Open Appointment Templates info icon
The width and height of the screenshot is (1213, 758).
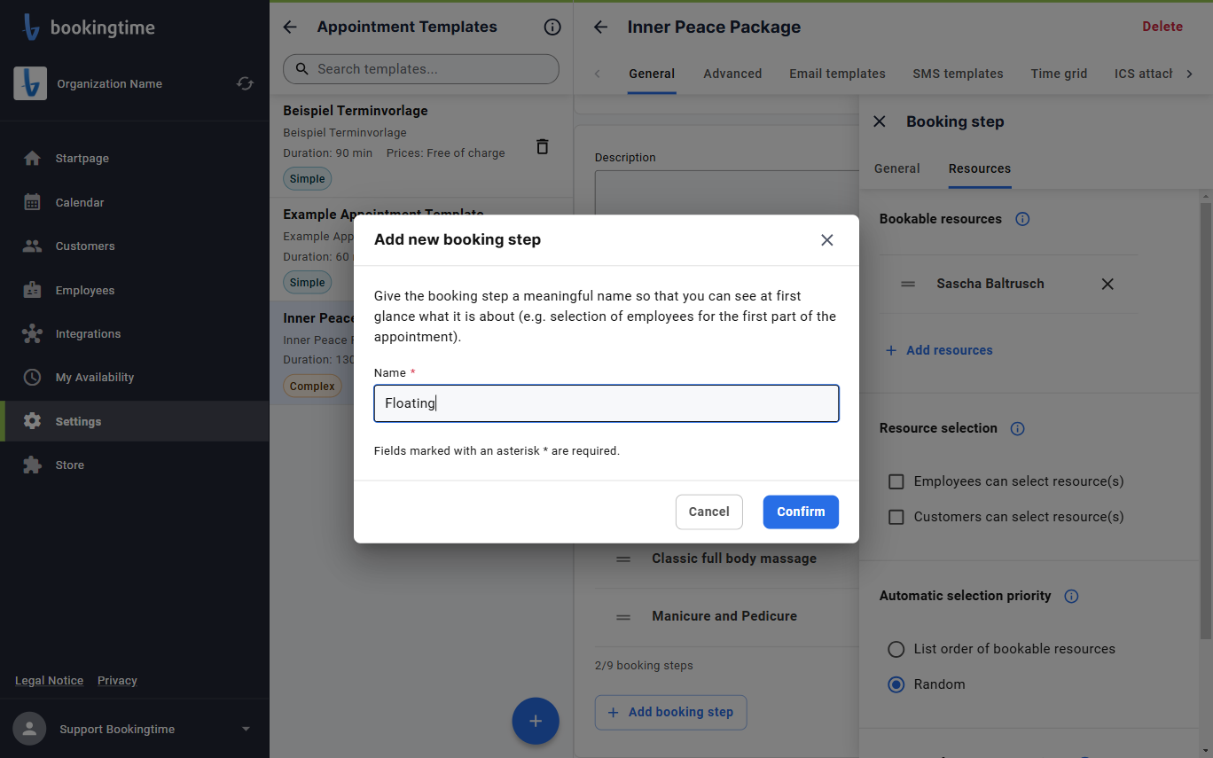point(552,27)
